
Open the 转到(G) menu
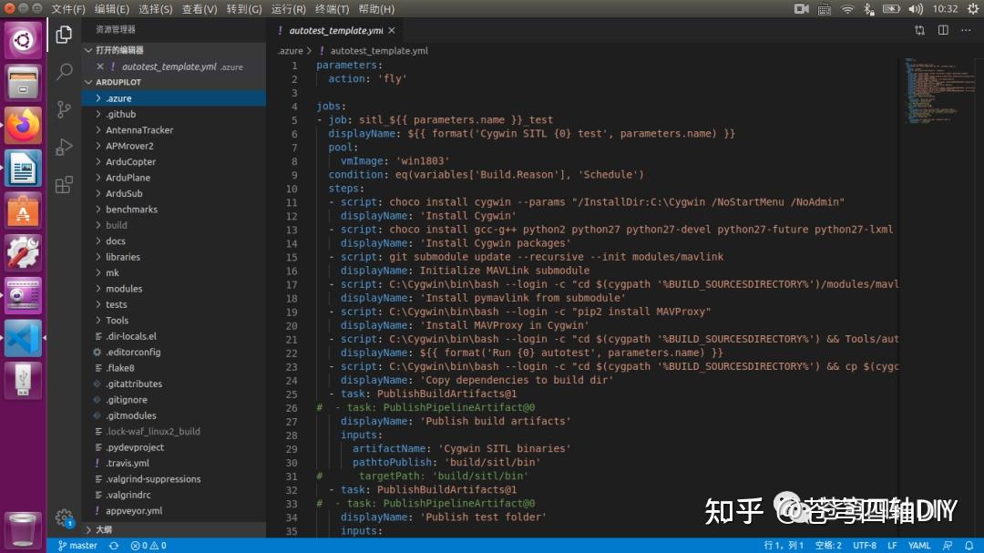click(x=244, y=9)
